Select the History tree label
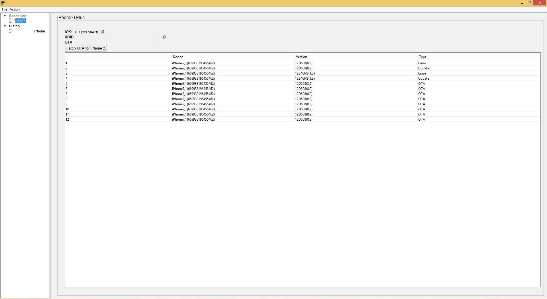Image resolution: width=547 pixels, height=299 pixels. click(x=15, y=26)
